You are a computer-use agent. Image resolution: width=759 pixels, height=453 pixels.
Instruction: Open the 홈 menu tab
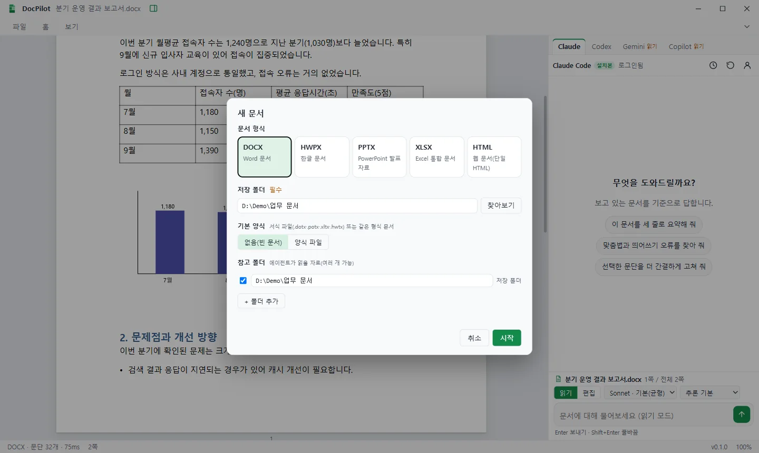[46, 27]
